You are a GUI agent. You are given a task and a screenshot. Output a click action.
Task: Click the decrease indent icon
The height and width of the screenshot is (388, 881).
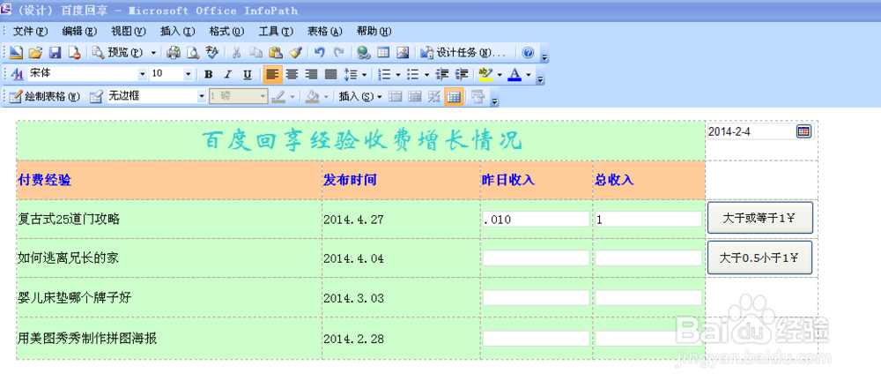pos(443,74)
